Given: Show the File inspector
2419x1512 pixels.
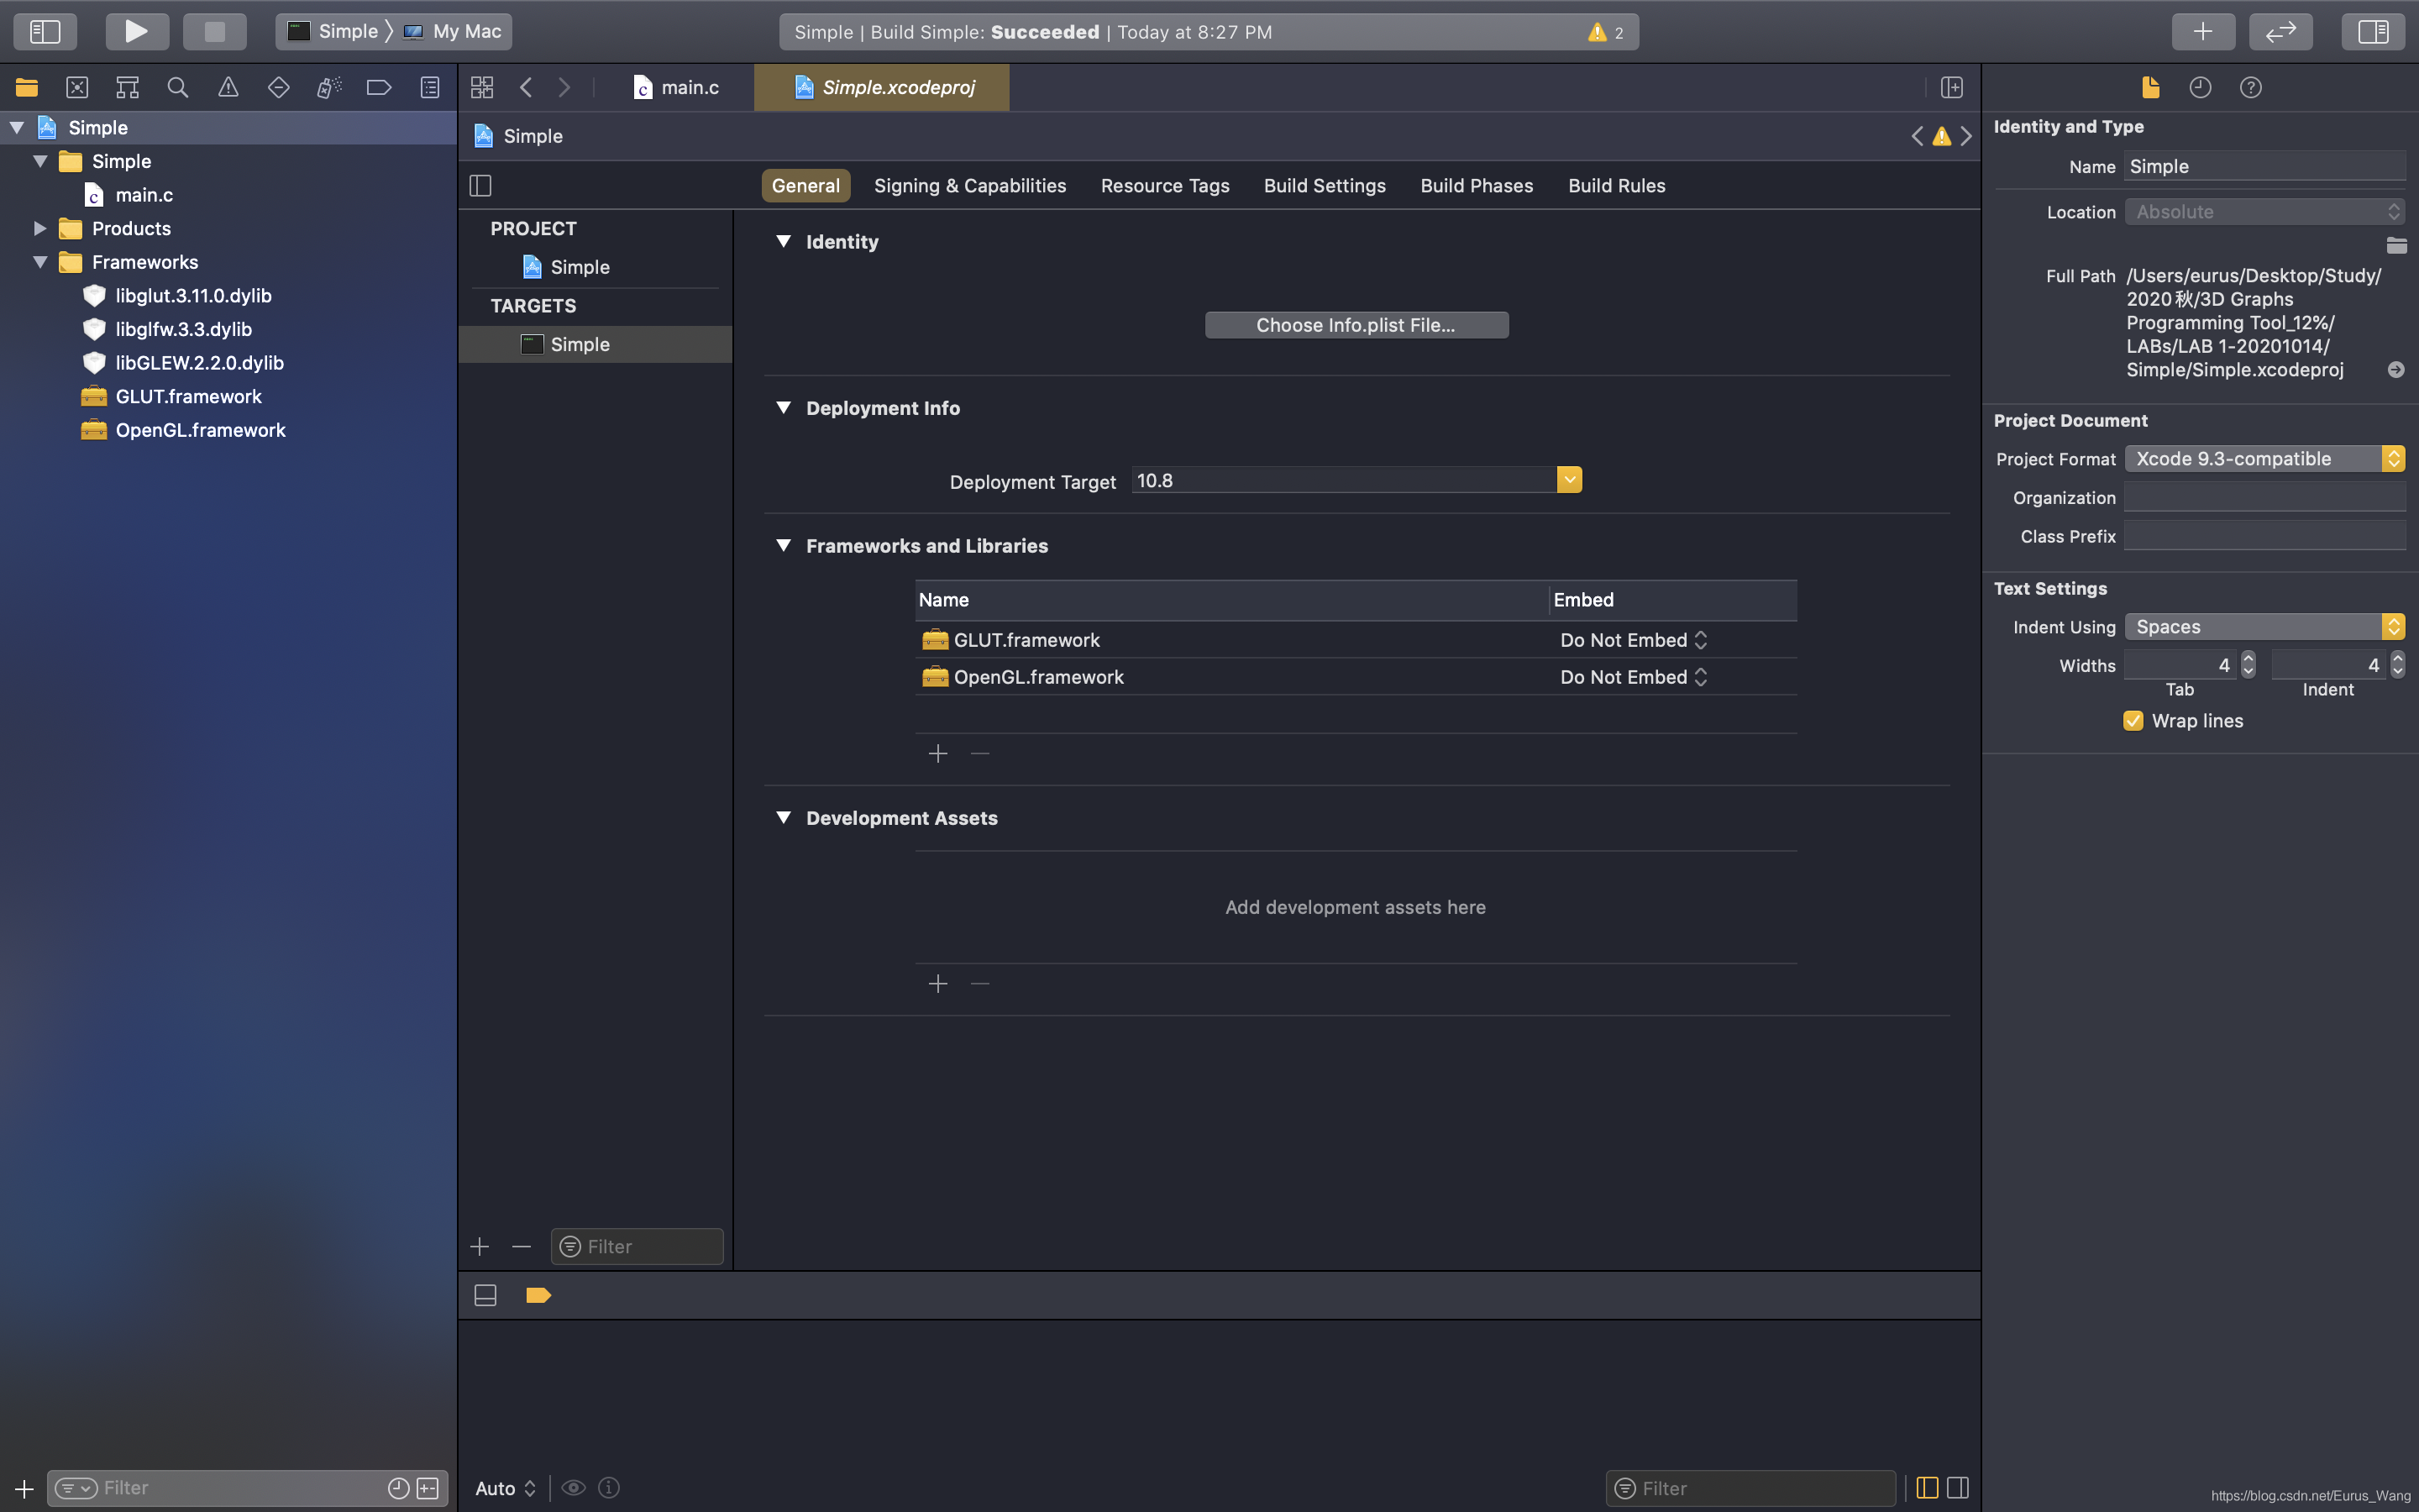Looking at the screenshot, I should 2151,87.
